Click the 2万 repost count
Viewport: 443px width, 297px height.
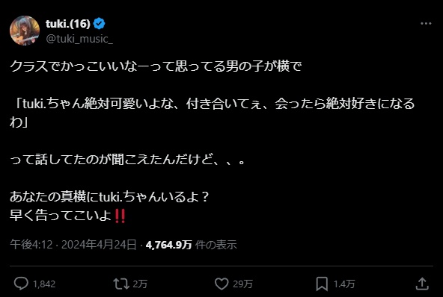(140, 284)
